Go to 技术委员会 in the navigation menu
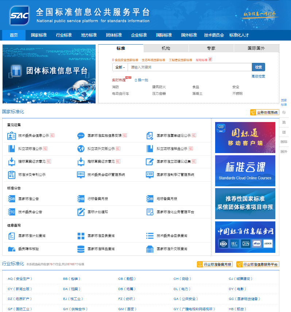This screenshot has height=312, width=291. 214,35
